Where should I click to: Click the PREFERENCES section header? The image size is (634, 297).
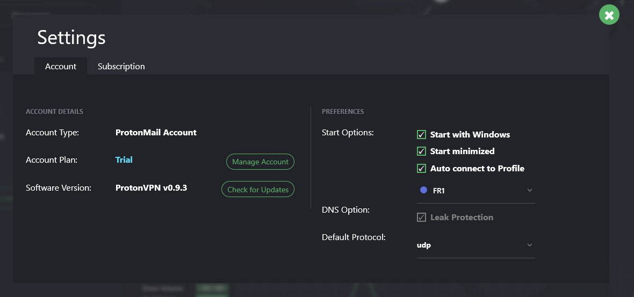tap(343, 112)
